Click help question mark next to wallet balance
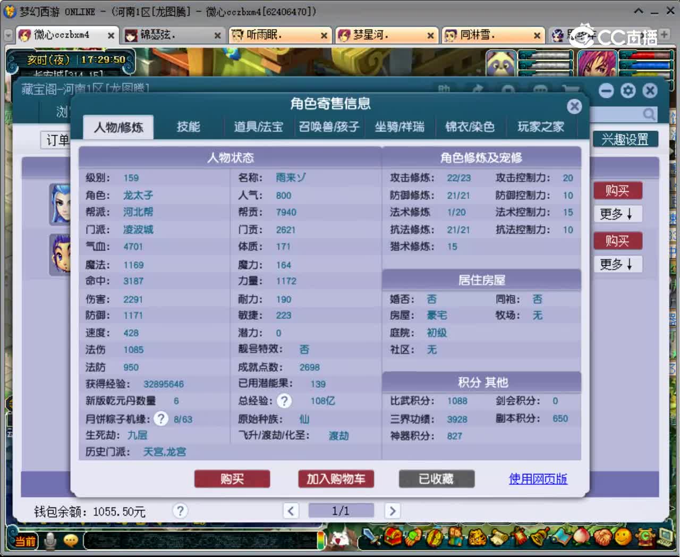The image size is (680, 557). pyautogui.click(x=180, y=511)
